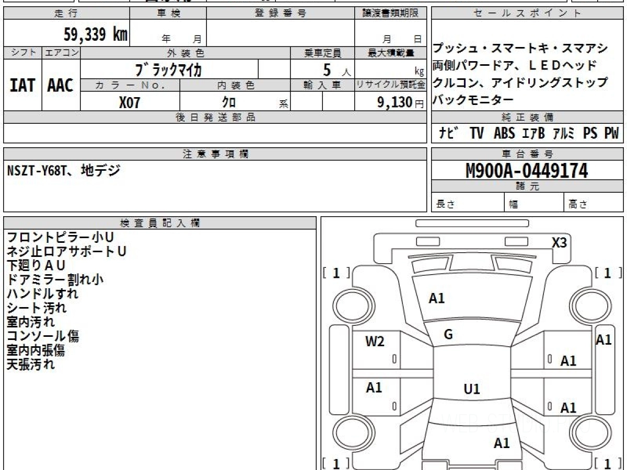Viewport: 627px width, 470px height.
Task: Click the 車検 header cell
Action: [x=168, y=14]
